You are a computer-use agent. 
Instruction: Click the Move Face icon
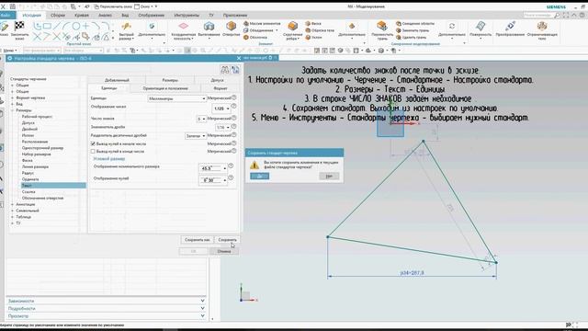point(382,26)
